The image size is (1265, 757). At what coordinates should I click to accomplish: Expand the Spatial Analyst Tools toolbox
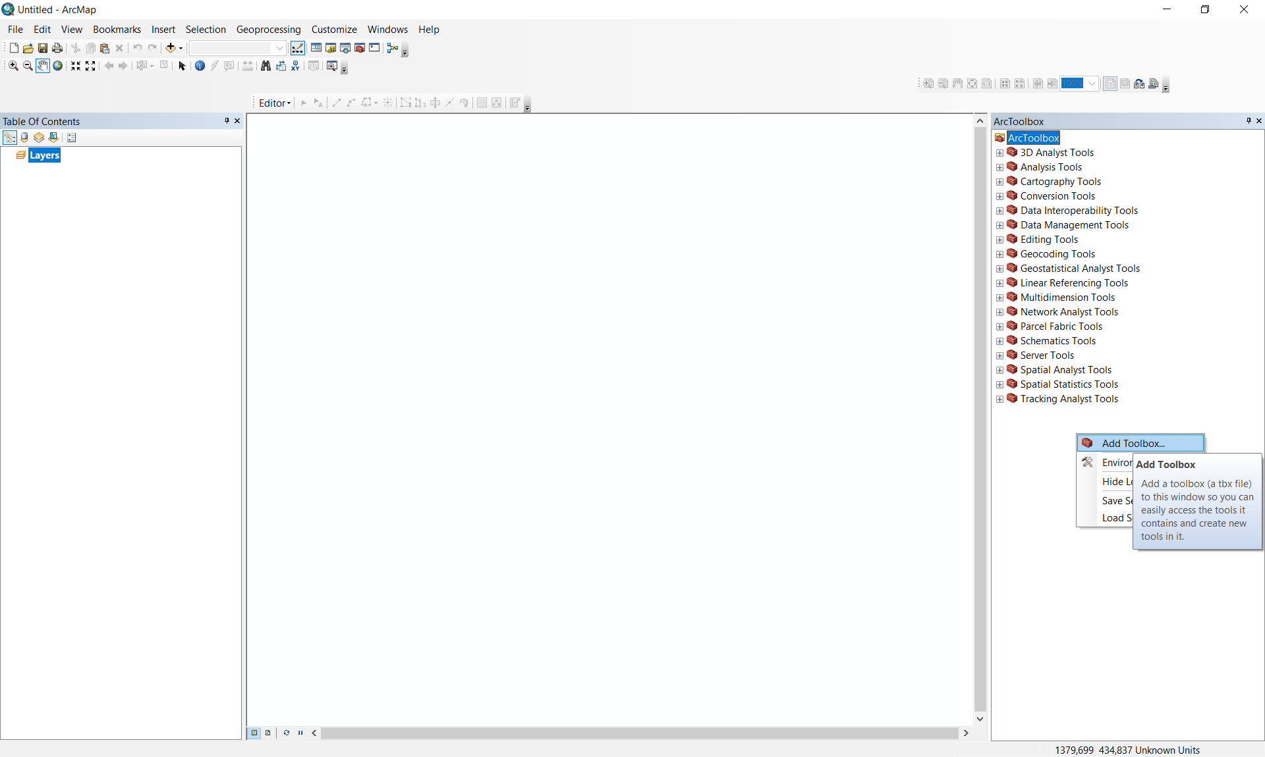pyautogui.click(x=1000, y=370)
